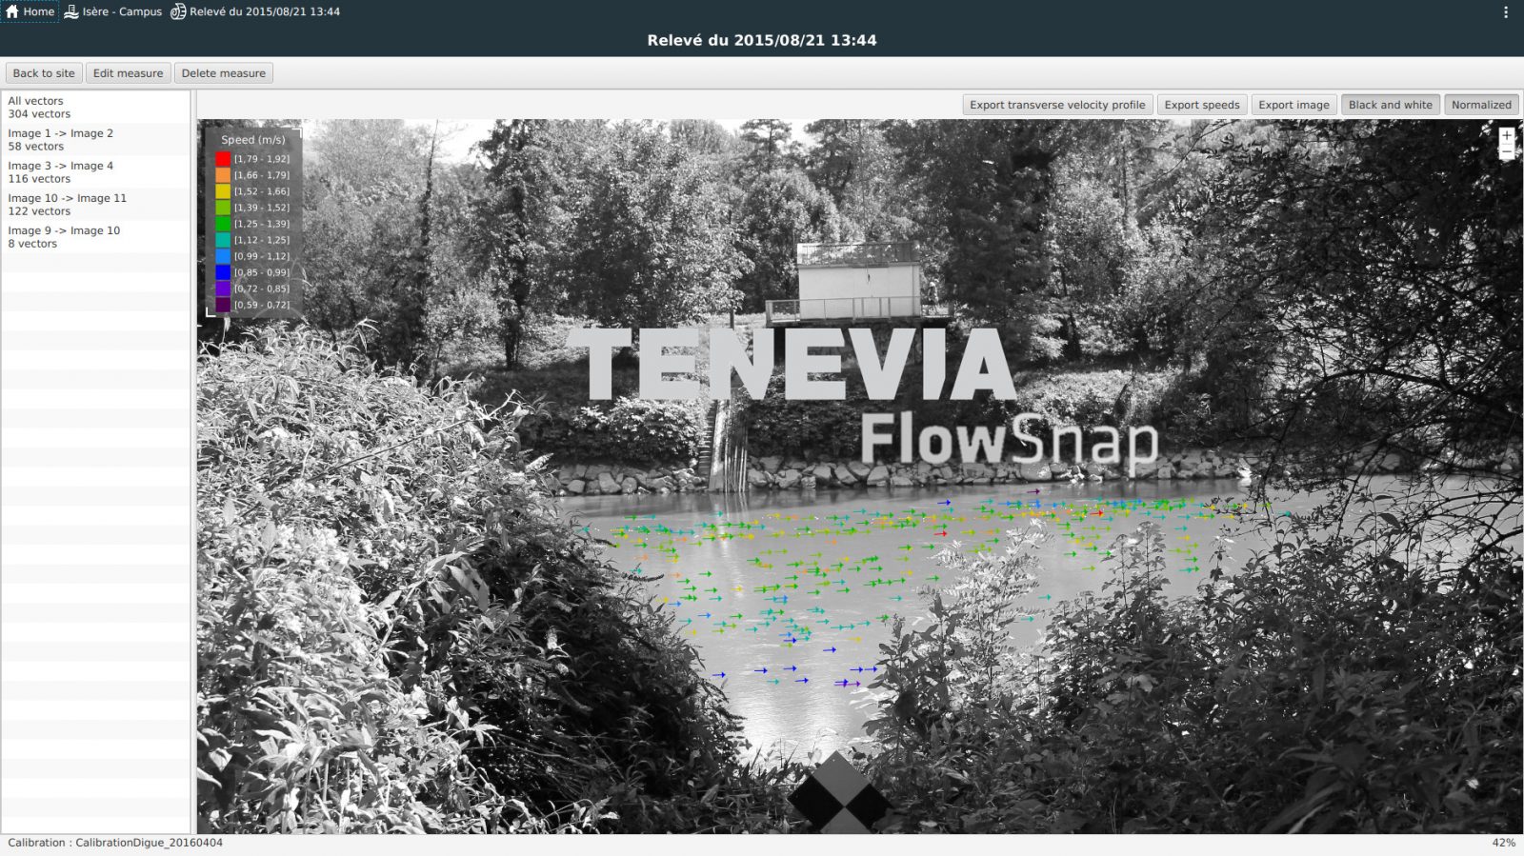Screen dimensions: 1524x856
Task: Click blue 0.85-0.99 speed swatch
Action: pos(223,272)
